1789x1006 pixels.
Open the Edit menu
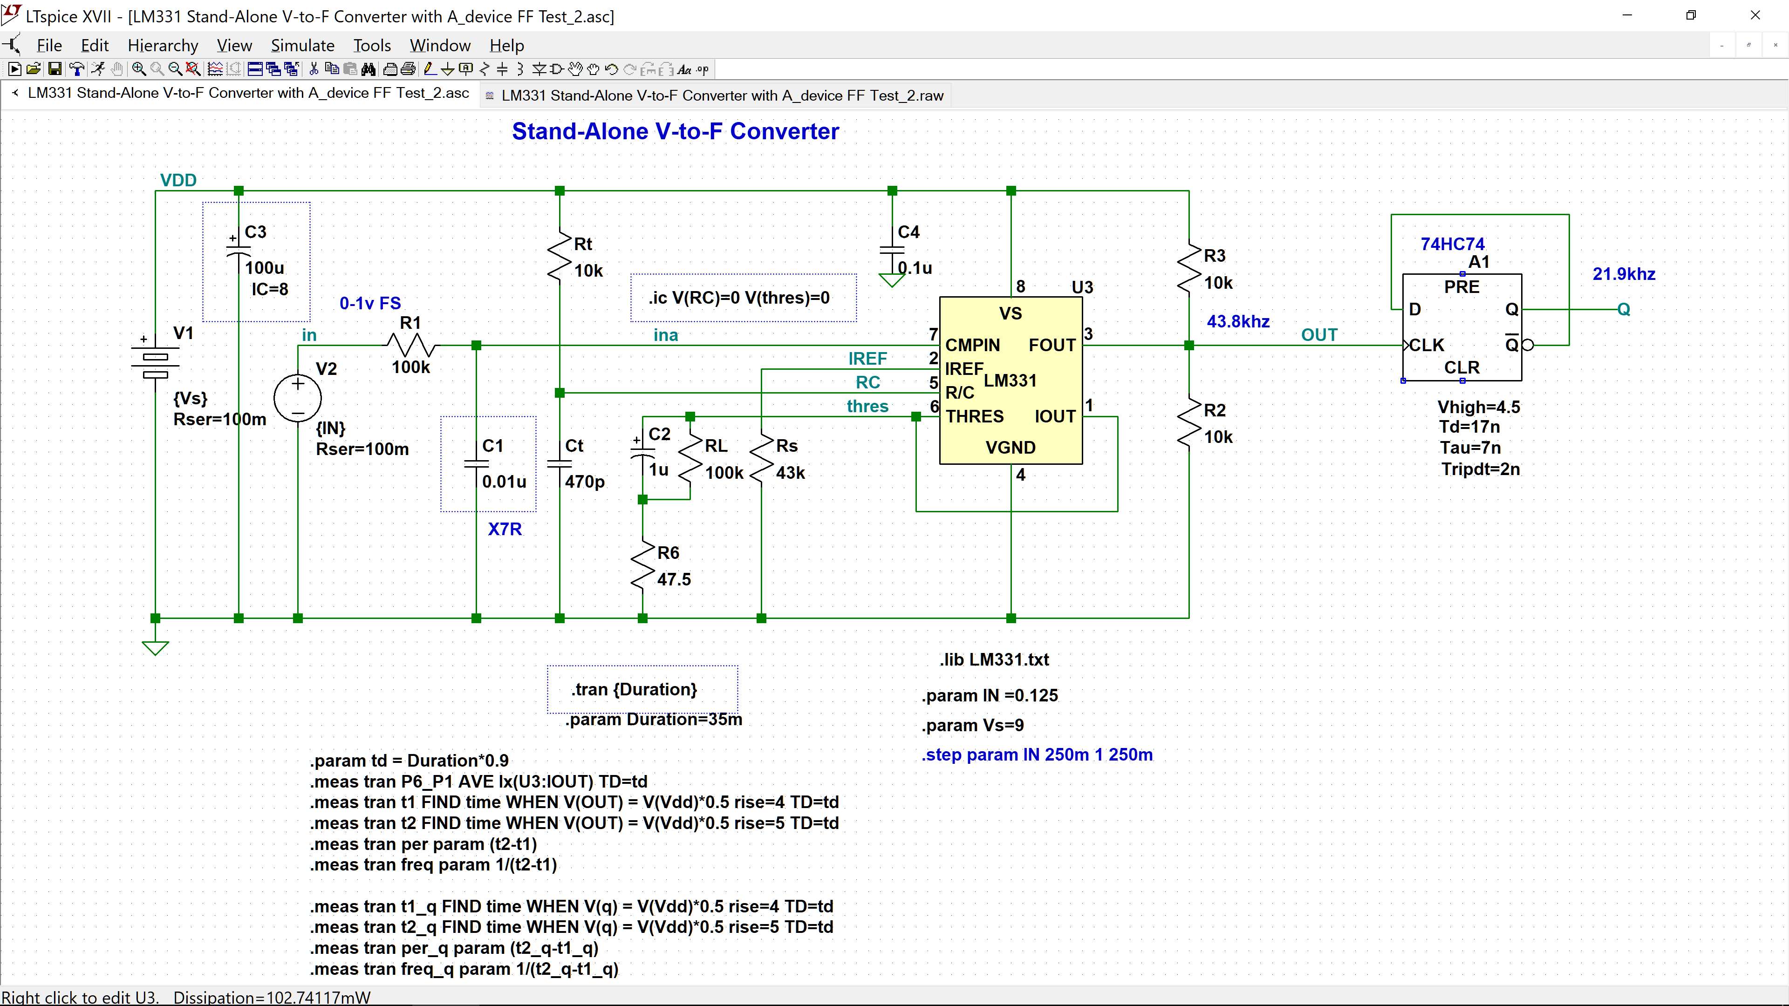coord(95,46)
